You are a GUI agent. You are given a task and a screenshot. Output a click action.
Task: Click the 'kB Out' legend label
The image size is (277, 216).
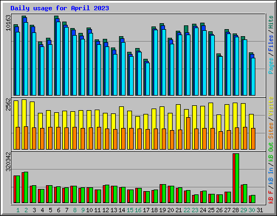[271, 152]
